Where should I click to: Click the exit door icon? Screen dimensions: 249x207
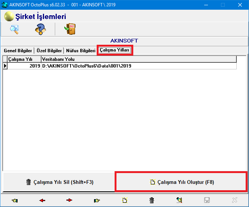70,29
